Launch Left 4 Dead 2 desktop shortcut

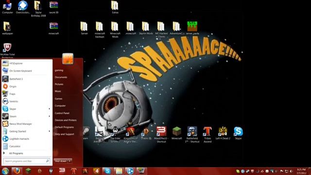point(223,133)
